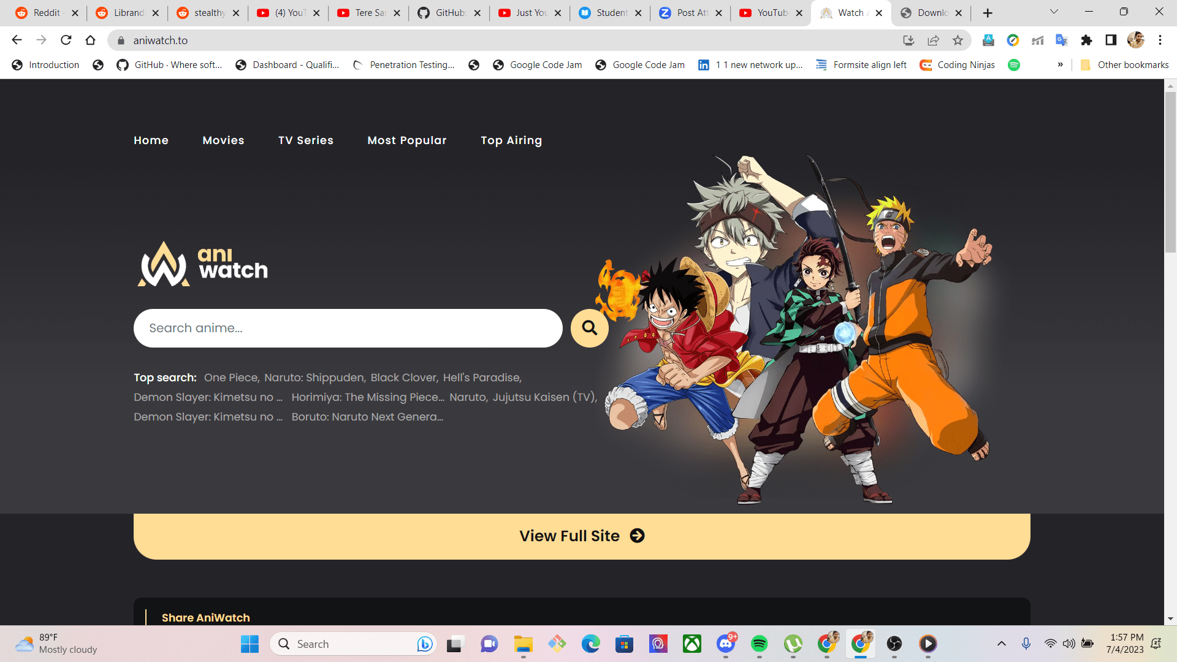The height and width of the screenshot is (662, 1177).
Task: Open the Movies menu item
Action: 223,140
